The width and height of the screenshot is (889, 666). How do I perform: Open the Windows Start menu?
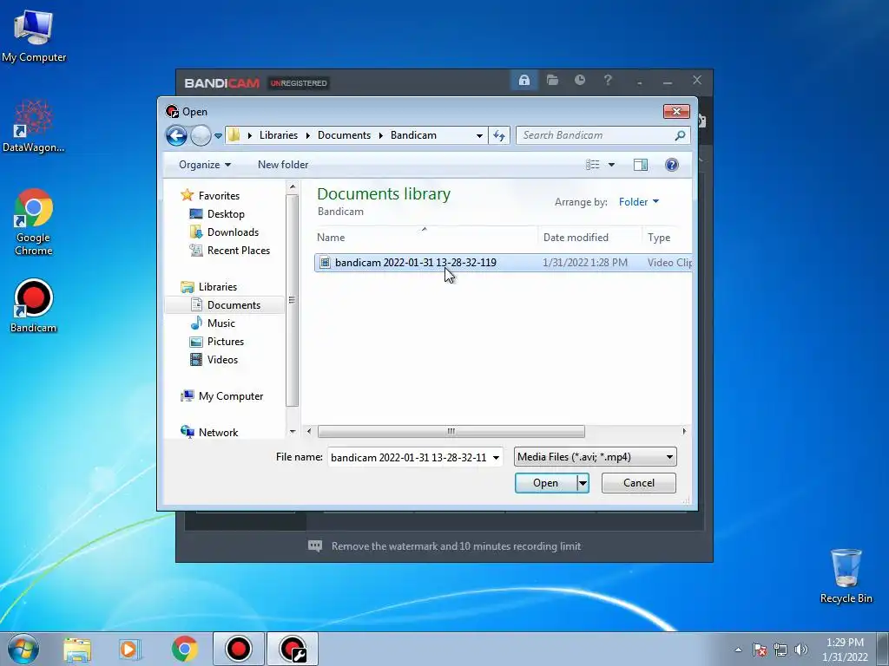(x=23, y=649)
